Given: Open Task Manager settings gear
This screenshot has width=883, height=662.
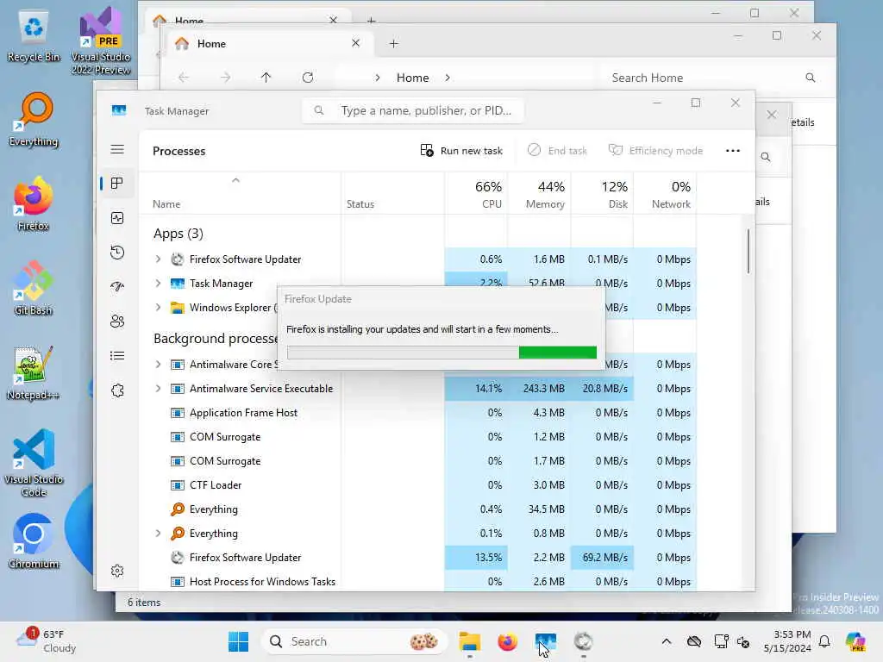Looking at the screenshot, I should pos(117,571).
